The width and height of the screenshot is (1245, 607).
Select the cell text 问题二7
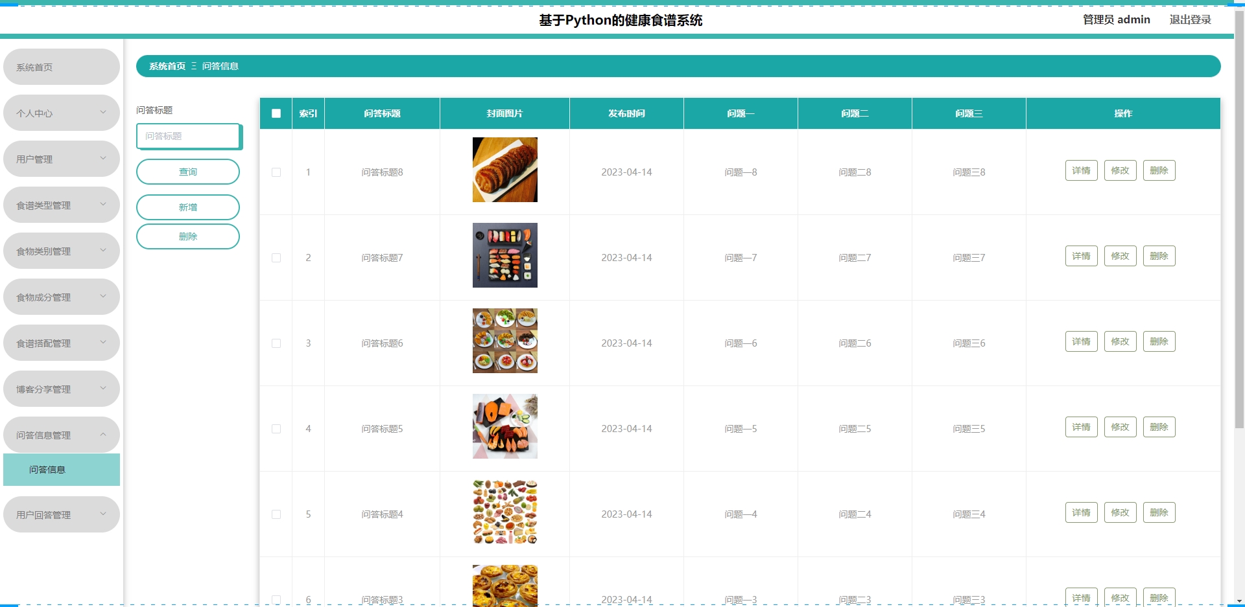click(855, 258)
